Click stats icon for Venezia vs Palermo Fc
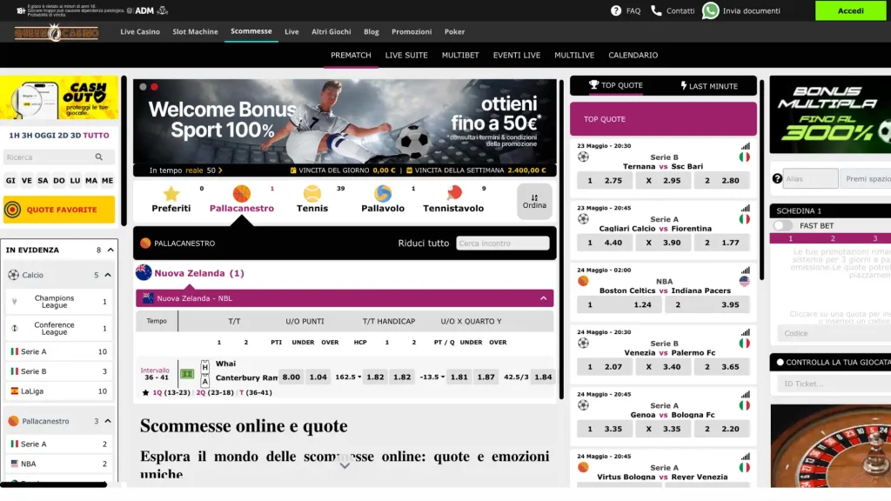 click(745, 332)
